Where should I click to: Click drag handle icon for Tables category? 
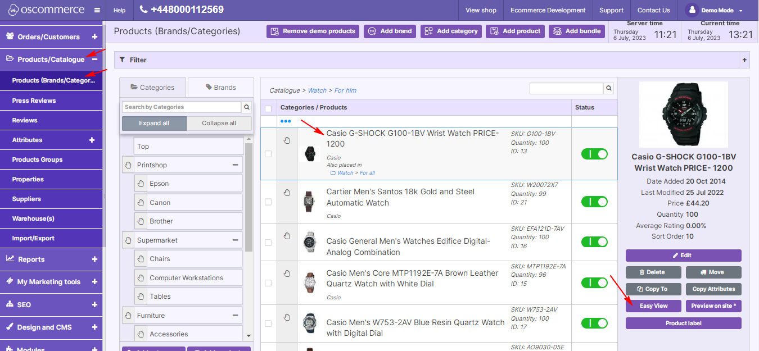[x=140, y=297]
